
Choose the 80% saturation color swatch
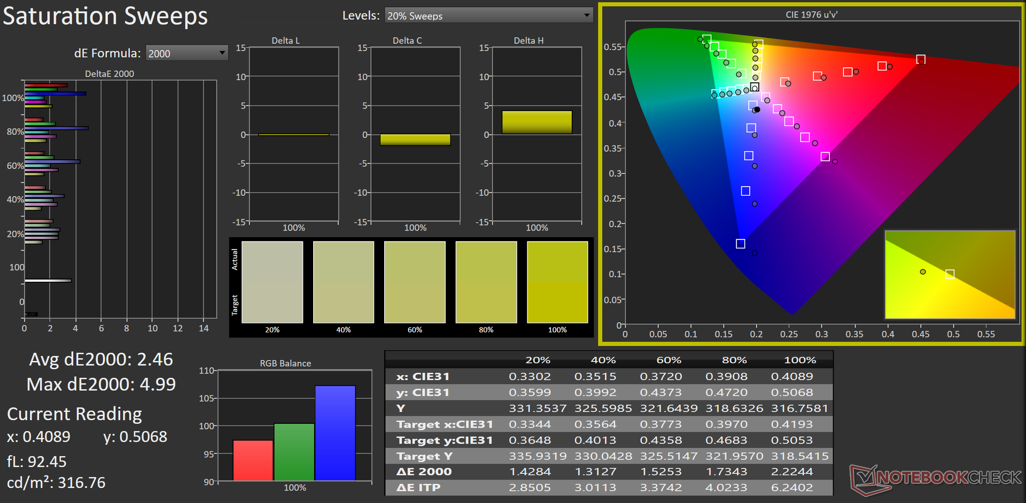click(x=486, y=282)
